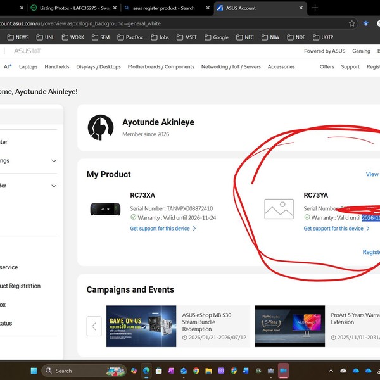
Task: Open the UOTP bookmarks folder
Action: [323, 37]
